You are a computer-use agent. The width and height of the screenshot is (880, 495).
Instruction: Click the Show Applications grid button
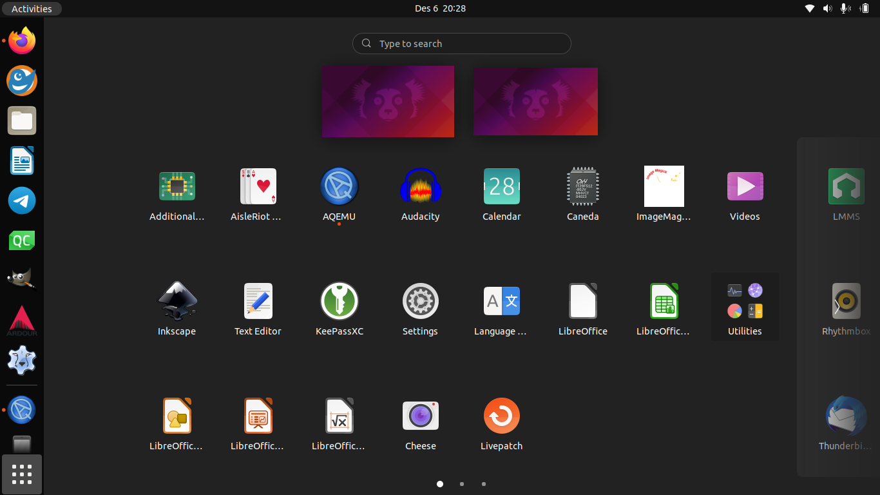[x=22, y=474]
